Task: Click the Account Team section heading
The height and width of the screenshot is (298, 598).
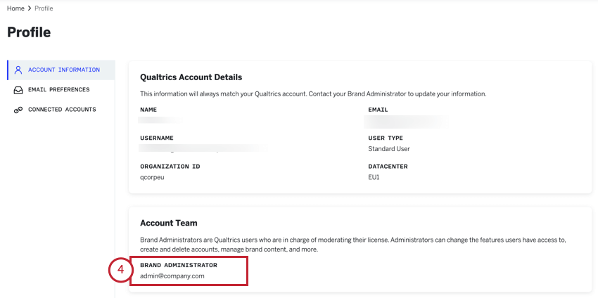Action: (x=168, y=223)
